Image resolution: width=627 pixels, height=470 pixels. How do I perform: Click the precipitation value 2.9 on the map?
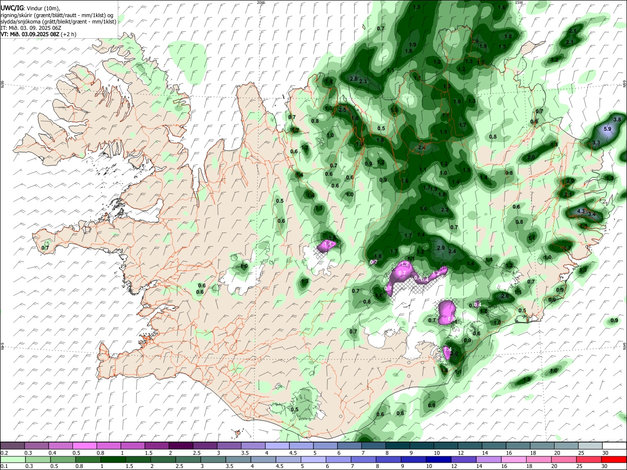tap(440, 248)
